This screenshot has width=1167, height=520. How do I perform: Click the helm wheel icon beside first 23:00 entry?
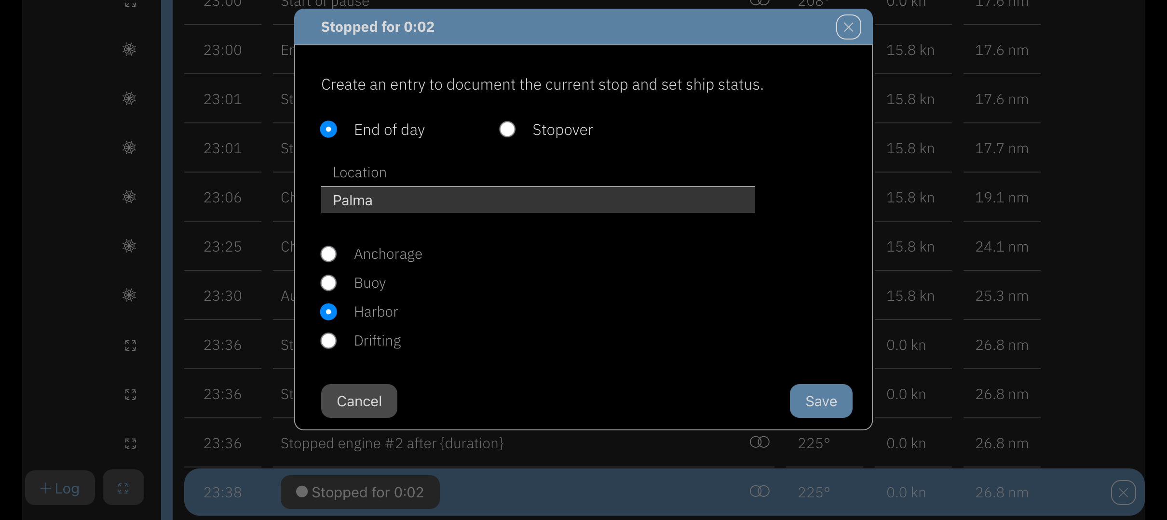coord(129,49)
